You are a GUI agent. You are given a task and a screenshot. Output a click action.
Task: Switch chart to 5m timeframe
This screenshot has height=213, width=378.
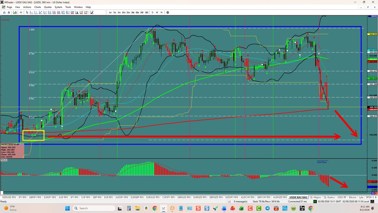[x=119, y=12]
